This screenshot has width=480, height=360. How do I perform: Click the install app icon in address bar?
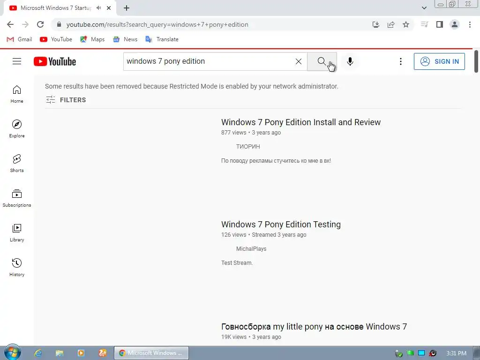(376, 24)
